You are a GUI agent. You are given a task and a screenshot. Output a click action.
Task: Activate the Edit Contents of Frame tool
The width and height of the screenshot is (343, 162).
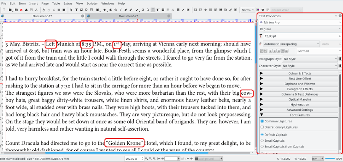point(153,10)
